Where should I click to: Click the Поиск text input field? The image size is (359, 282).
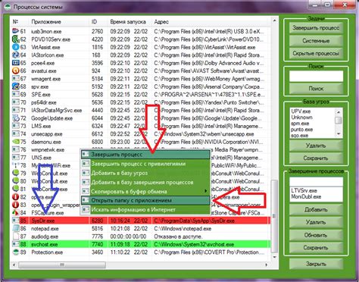(316, 76)
